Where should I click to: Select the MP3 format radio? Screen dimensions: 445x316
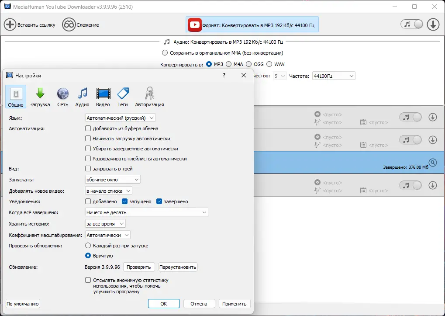209,64
